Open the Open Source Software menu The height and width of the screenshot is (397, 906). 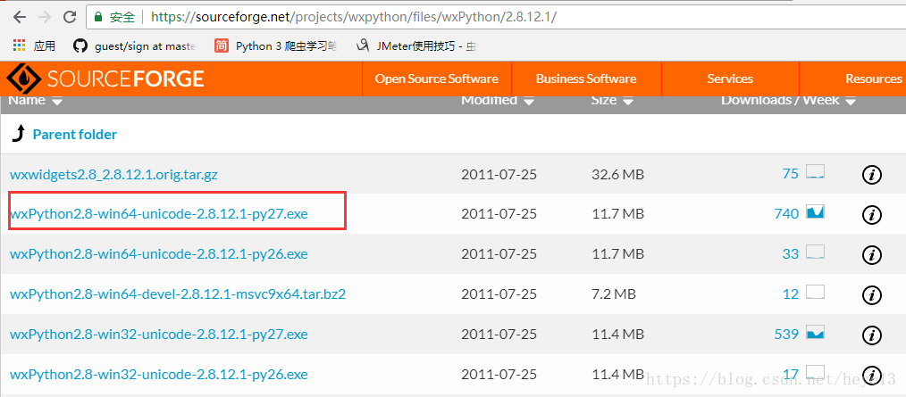coord(436,79)
